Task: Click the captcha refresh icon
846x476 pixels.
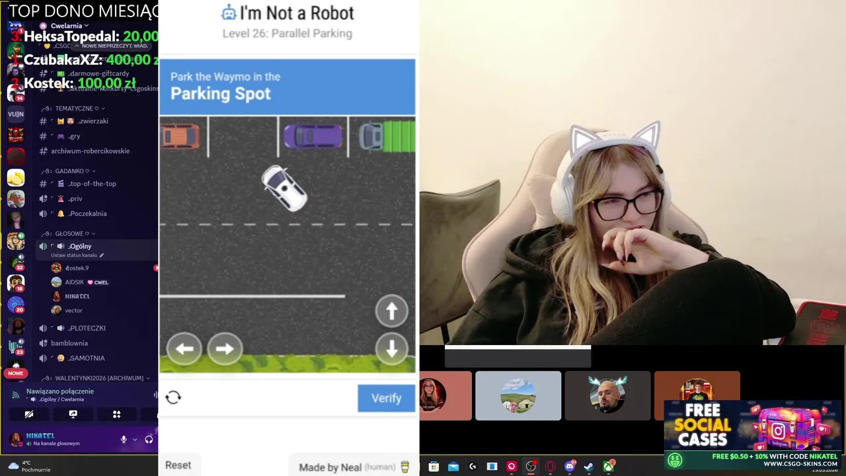Action: (173, 397)
